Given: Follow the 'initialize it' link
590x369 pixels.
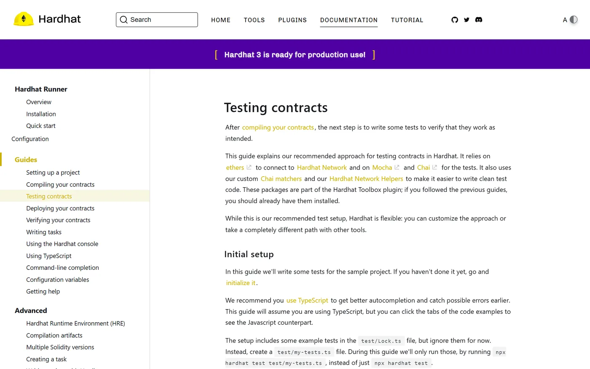Looking at the screenshot, I should pos(241,283).
